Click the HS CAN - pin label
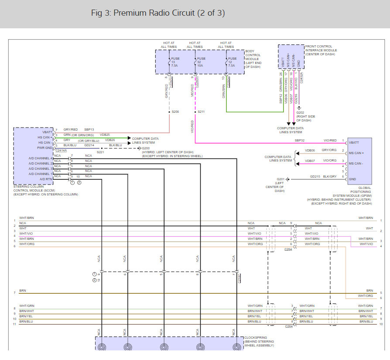 tap(45, 142)
